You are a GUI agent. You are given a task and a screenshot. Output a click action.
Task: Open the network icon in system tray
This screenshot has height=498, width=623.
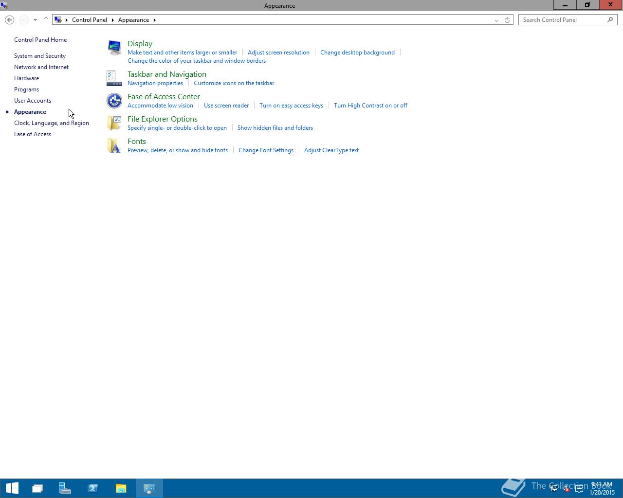pyautogui.click(x=554, y=489)
